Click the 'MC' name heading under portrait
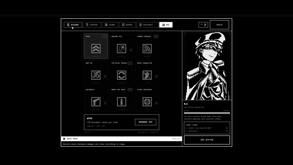293x165 pixels. click(186, 104)
